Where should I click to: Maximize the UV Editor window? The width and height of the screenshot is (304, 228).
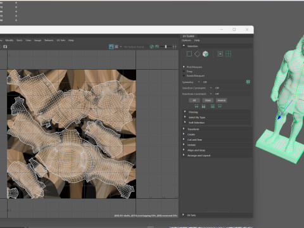click(234, 30)
